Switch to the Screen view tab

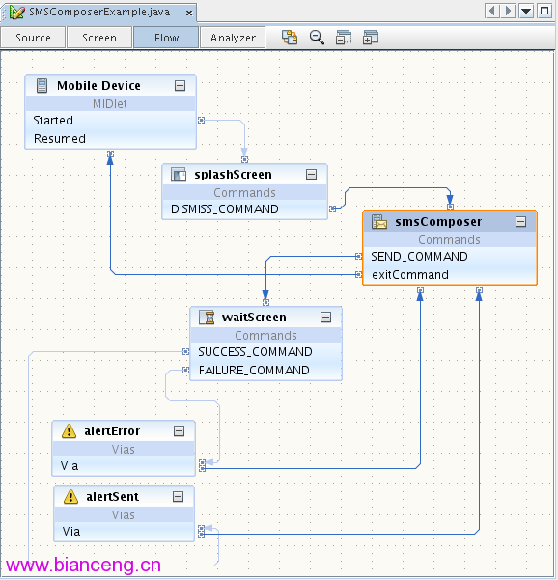(x=99, y=38)
